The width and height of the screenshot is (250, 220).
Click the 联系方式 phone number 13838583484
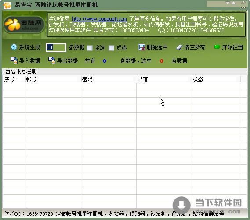tap(134, 30)
